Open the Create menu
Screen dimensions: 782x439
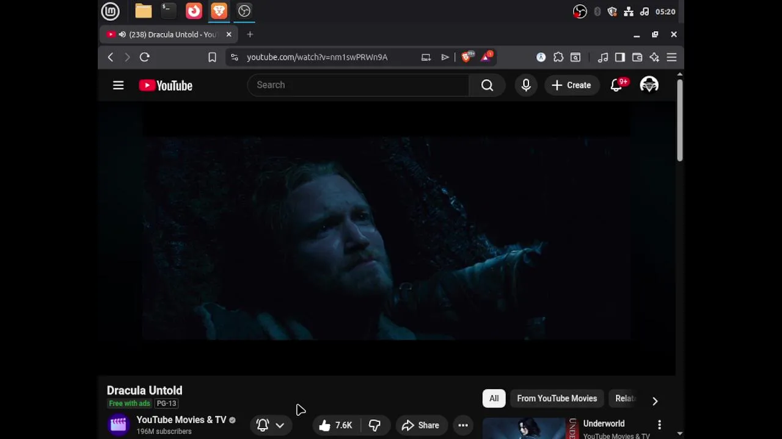pos(571,85)
